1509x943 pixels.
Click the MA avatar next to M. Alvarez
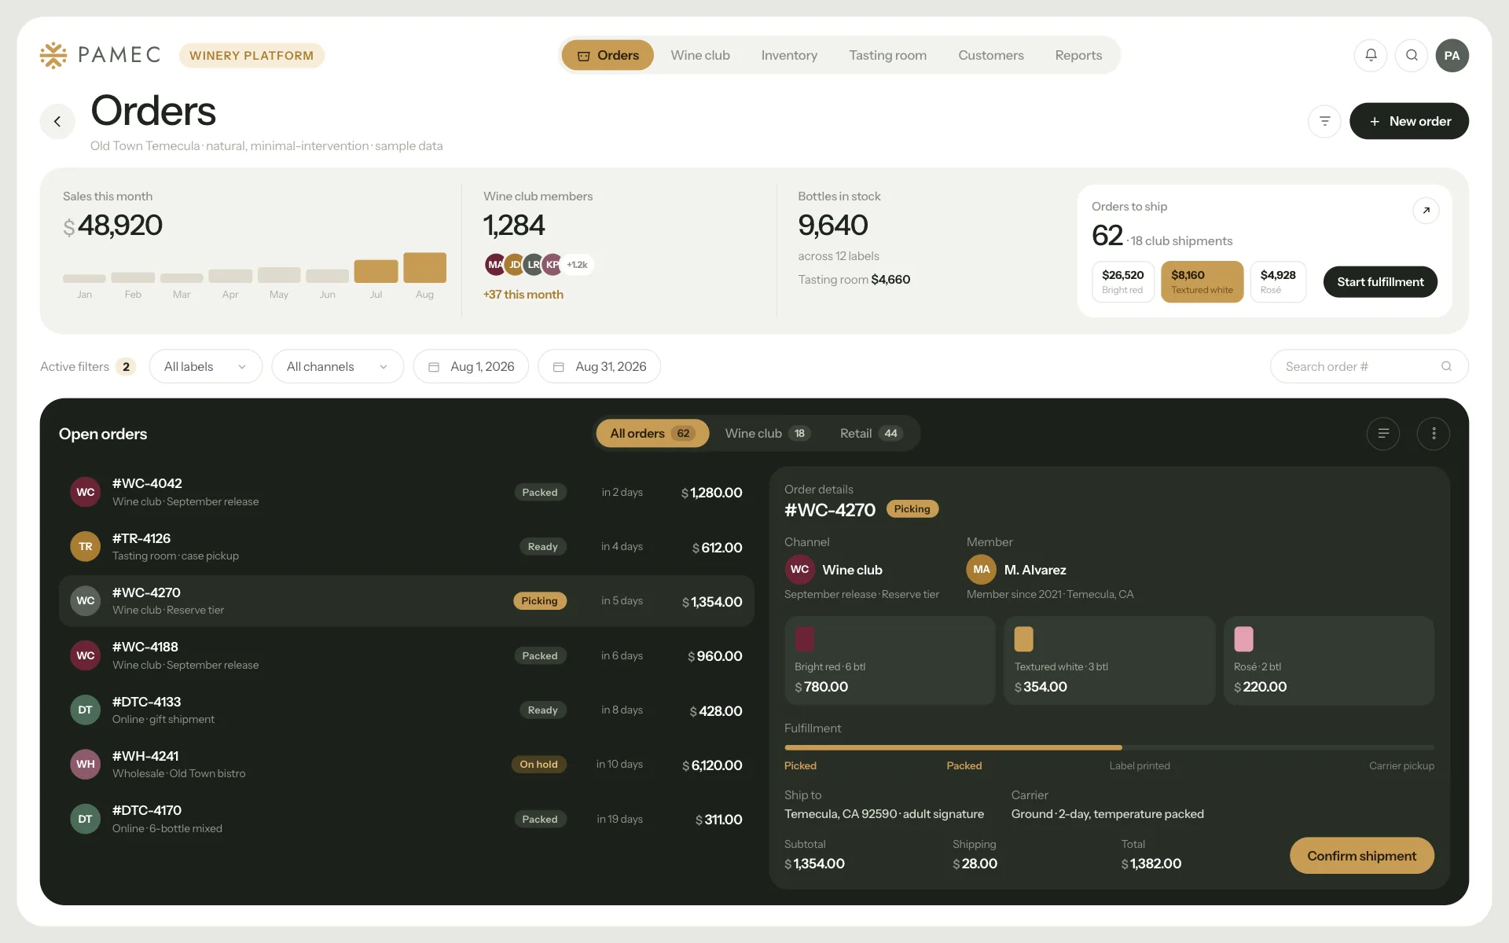click(981, 570)
